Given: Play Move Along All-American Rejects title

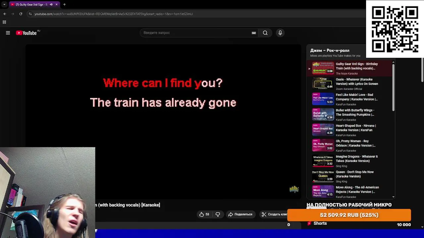Looking at the screenshot, I should 357,189.
